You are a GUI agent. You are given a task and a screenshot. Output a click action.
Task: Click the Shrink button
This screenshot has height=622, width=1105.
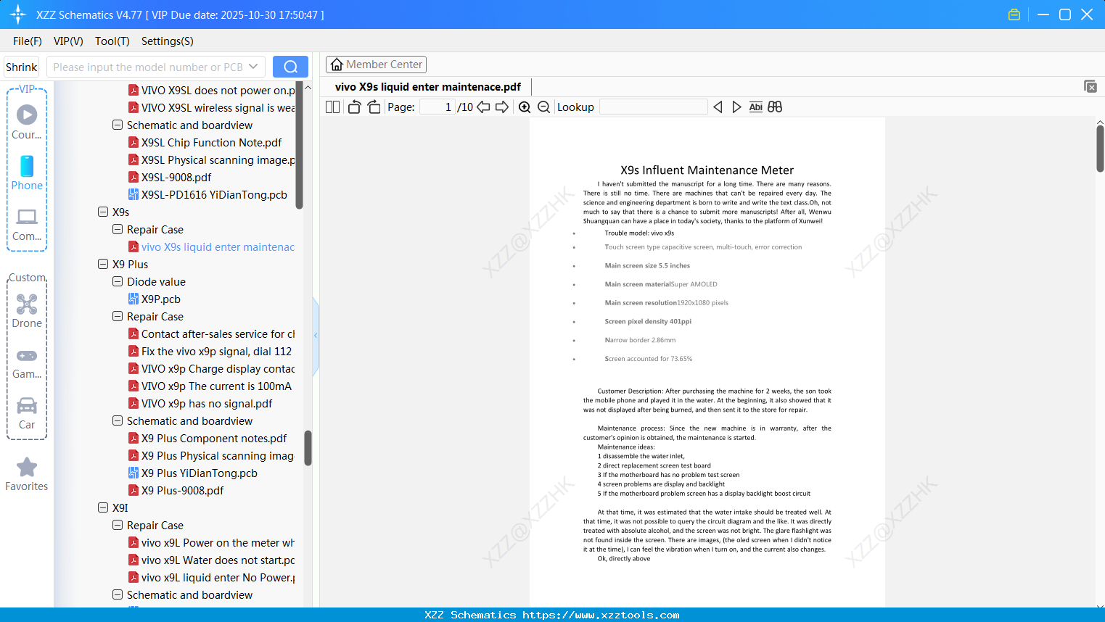22,67
